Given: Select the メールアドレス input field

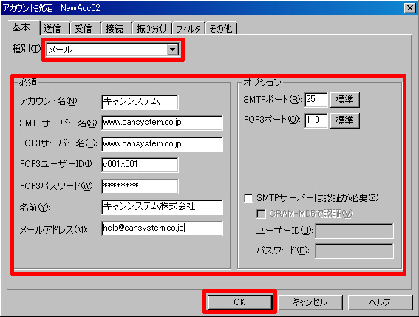Looking at the screenshot, I should [x=162, y=228].
